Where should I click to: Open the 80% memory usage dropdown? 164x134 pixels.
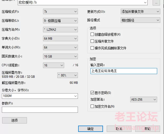[x=67, y=75]
